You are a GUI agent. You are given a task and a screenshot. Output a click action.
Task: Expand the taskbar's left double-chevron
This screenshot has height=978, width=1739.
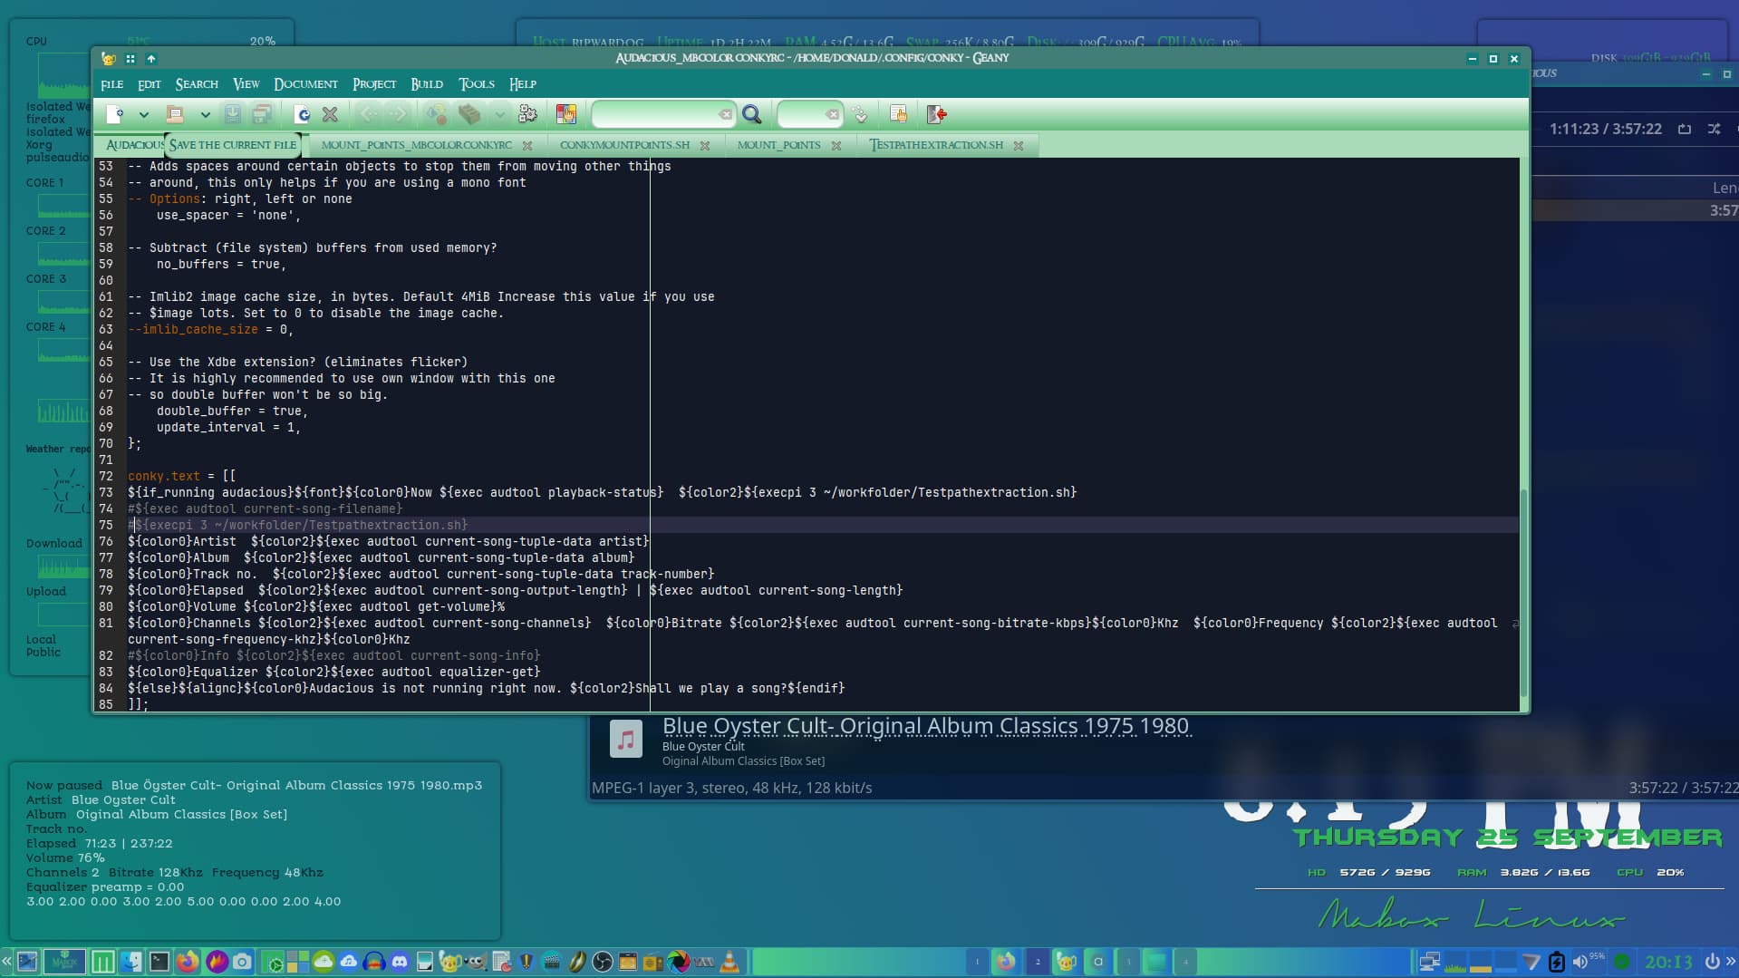point(6,962)
